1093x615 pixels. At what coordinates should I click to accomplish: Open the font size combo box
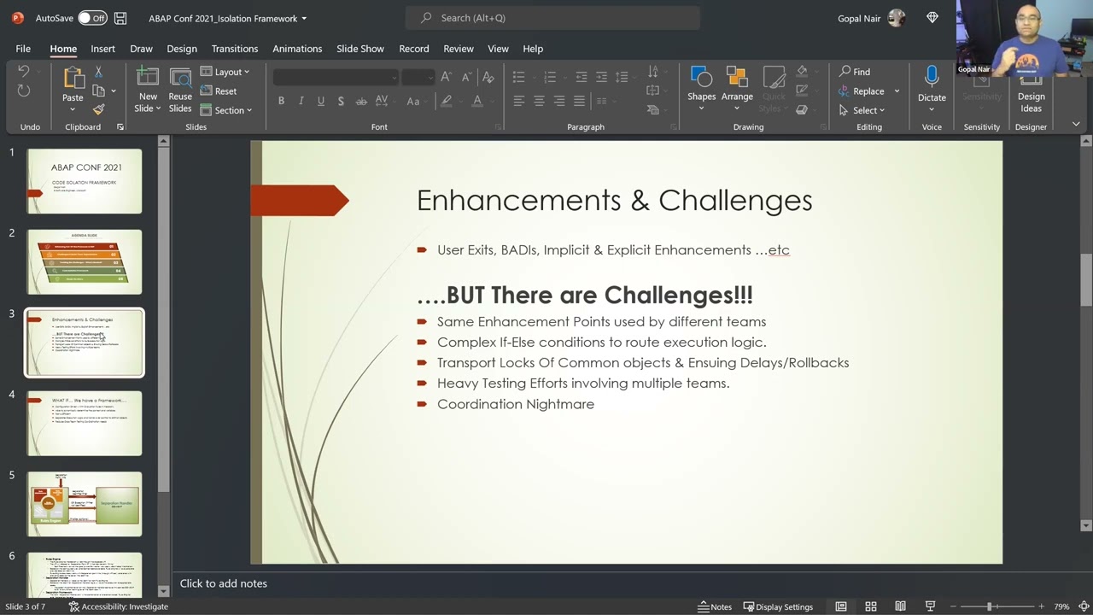pos(418,77)
